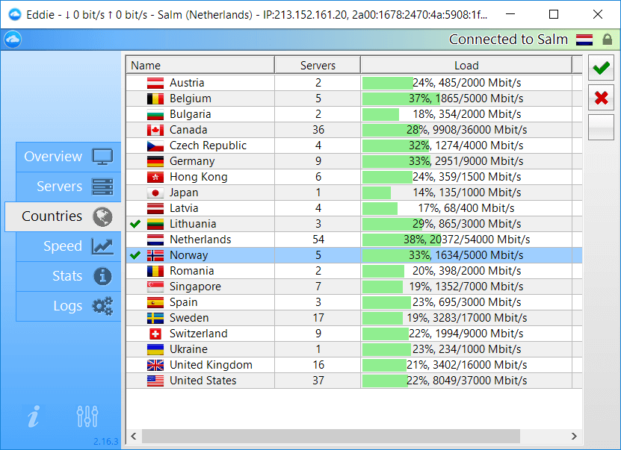
Task: Click the Switzerland flag icon
Action: coord(155,334)
